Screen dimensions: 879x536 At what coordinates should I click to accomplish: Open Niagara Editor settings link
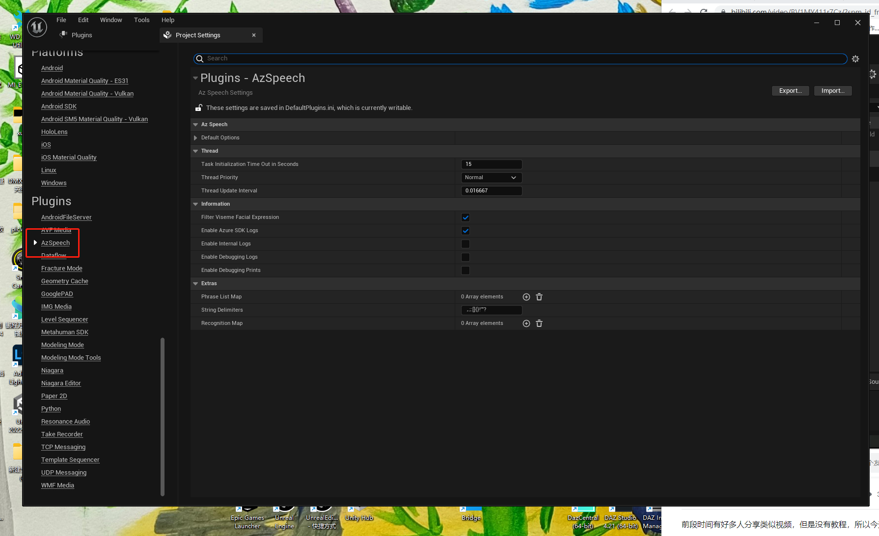point(61,383)
